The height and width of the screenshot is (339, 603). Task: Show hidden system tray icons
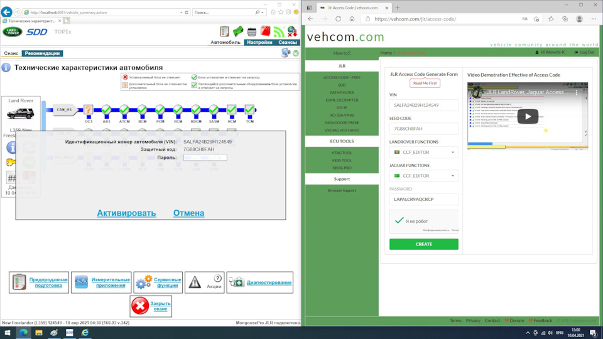528,333
